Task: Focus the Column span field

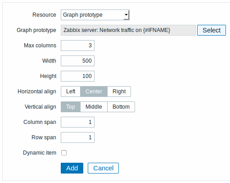Action: (77, 122)
